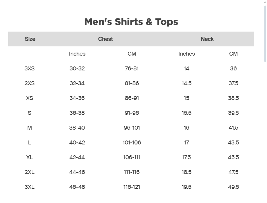Click the 3XS size row label
The image size is (267, 203).
point(29,68)
